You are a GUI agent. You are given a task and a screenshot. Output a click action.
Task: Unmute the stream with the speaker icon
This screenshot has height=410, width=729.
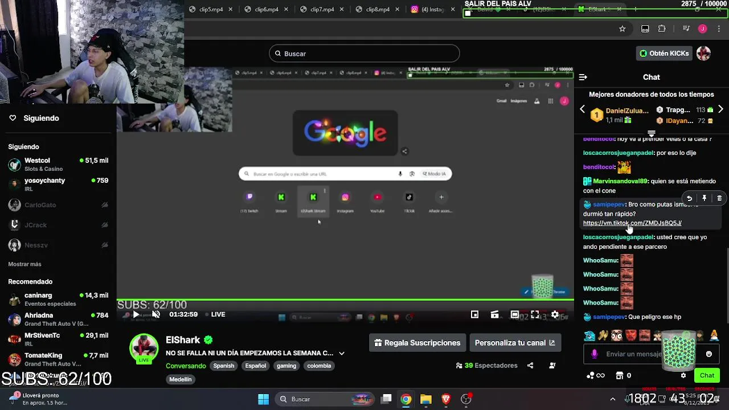pos(156,314)
